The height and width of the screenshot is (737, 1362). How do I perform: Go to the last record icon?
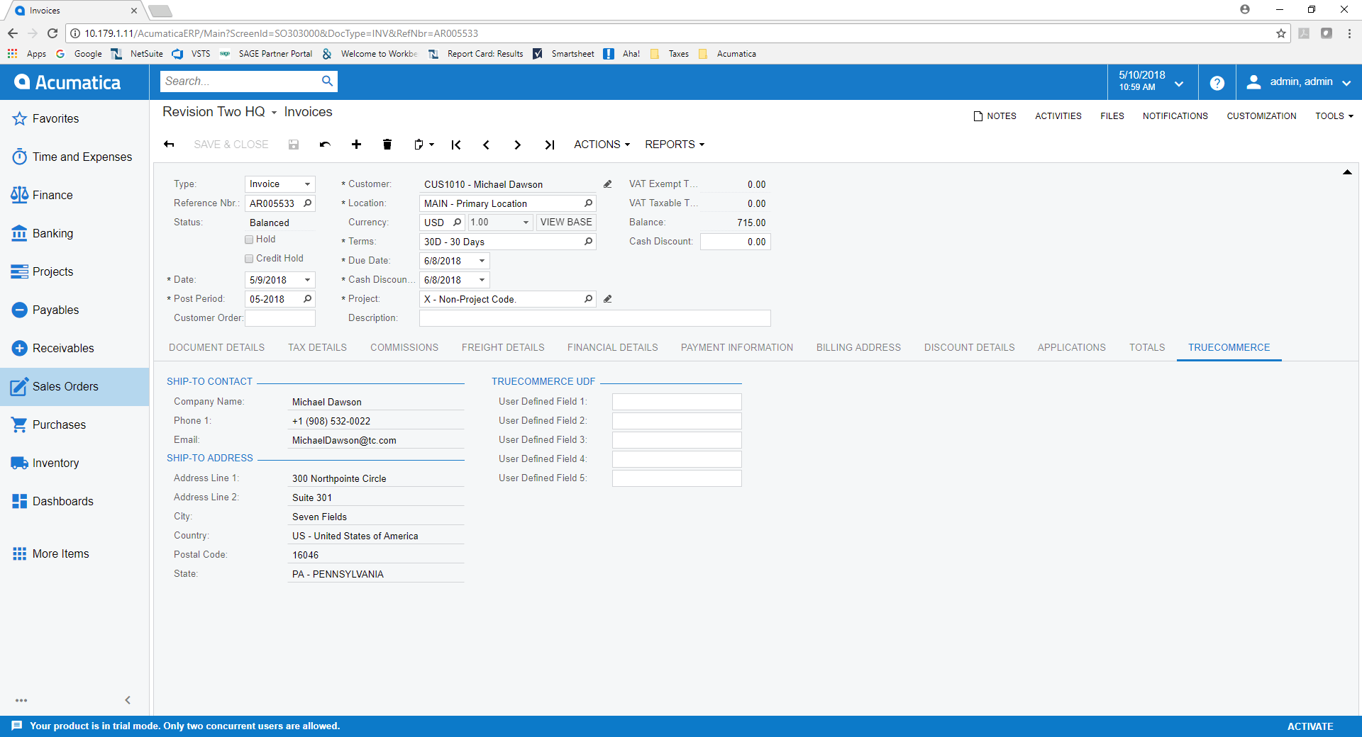[x=549, y=145]
